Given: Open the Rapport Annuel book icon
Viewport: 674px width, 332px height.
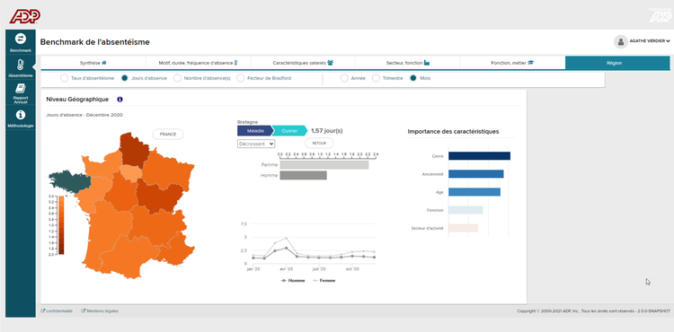Looking at the screenshot, I should [20, 88].
